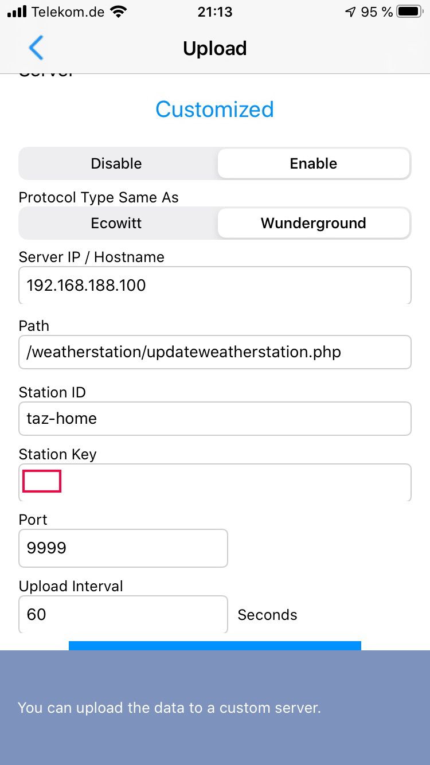Screen dimensions: 430x765
Task: Select the Enable segment
Action: [314, 163]
